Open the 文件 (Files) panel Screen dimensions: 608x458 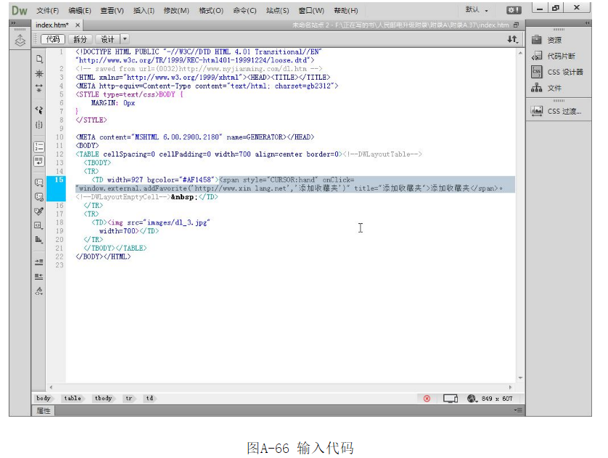(554, 88)
